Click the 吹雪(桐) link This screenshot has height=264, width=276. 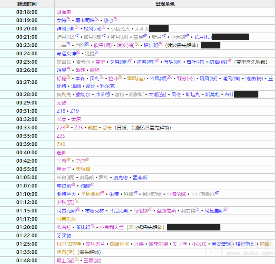[103, 45]
